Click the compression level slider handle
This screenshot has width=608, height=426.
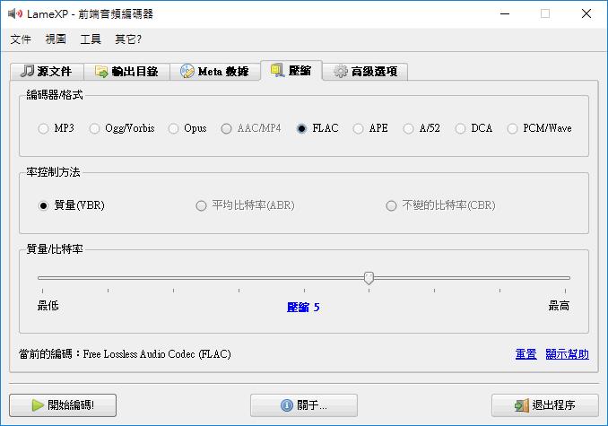tap(369, 278)
